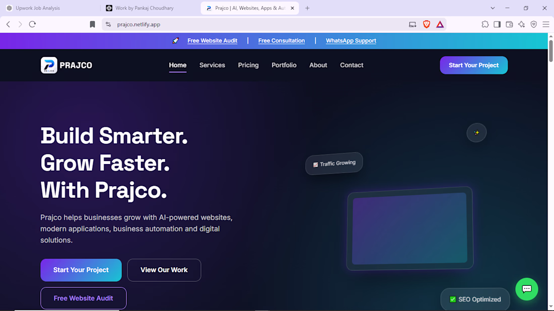
Task: Open Brave Shields lion icon
Action: [427, 24]
